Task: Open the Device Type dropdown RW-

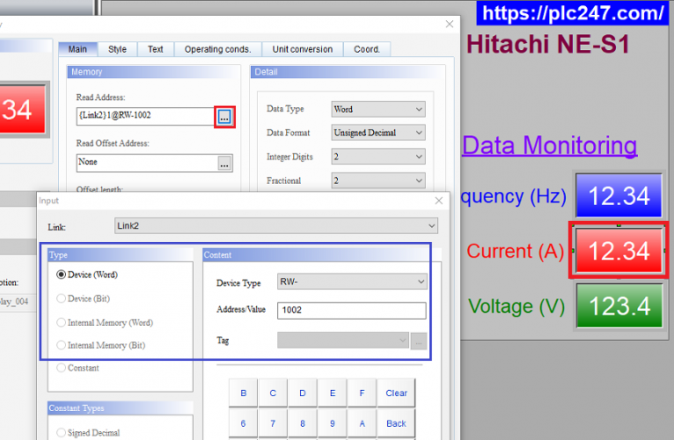Action: (x=352, y=281)
